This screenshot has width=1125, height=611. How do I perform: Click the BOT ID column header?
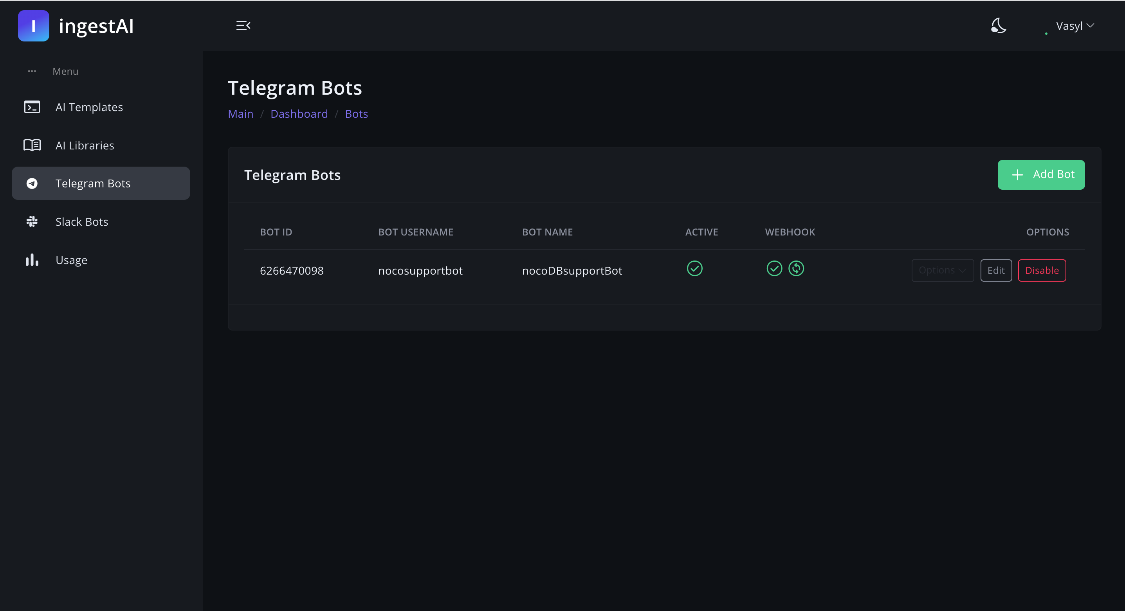[x=276, y=232]
